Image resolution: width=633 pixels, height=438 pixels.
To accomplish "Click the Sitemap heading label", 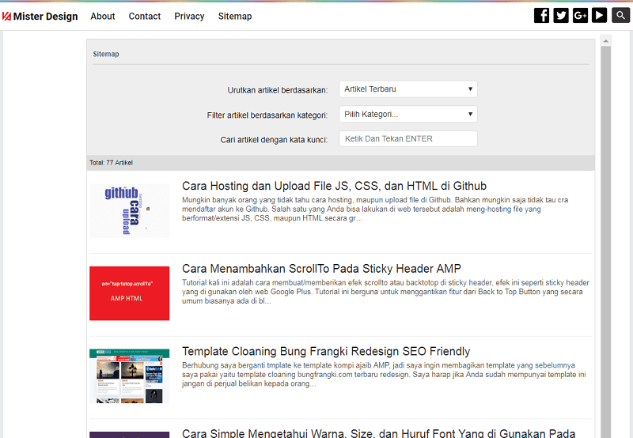I will tap(106, 54).
